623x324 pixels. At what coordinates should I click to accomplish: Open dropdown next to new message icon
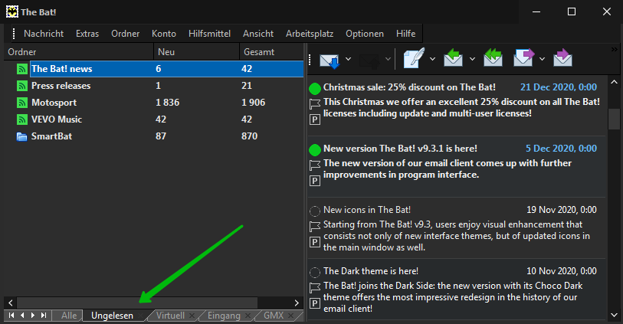point(433,59)
